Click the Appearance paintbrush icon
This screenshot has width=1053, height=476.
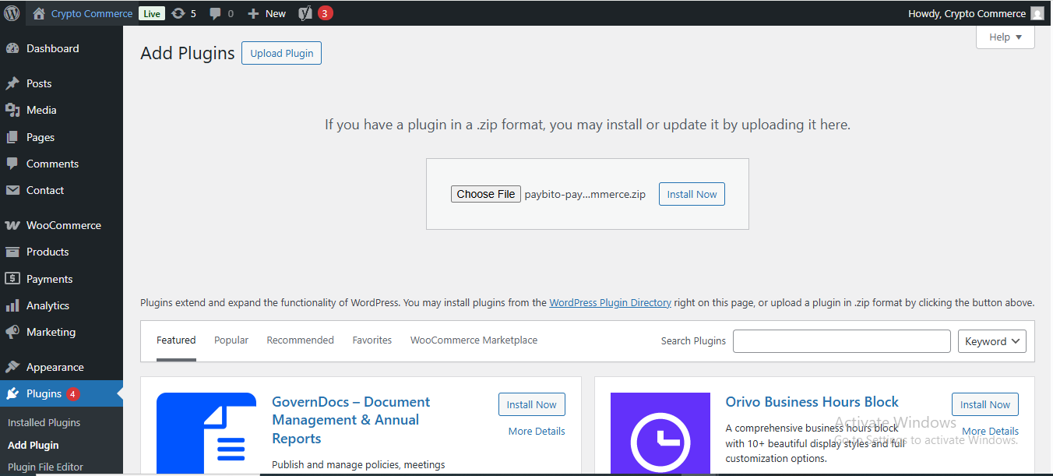point(12,367)
